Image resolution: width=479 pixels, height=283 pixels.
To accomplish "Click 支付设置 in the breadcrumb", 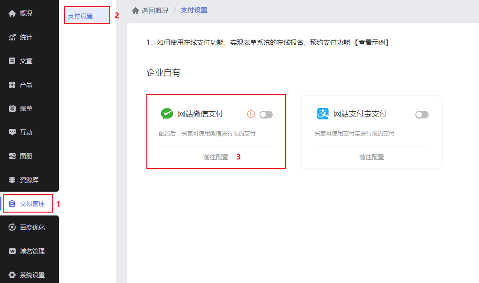I will 194,10.
